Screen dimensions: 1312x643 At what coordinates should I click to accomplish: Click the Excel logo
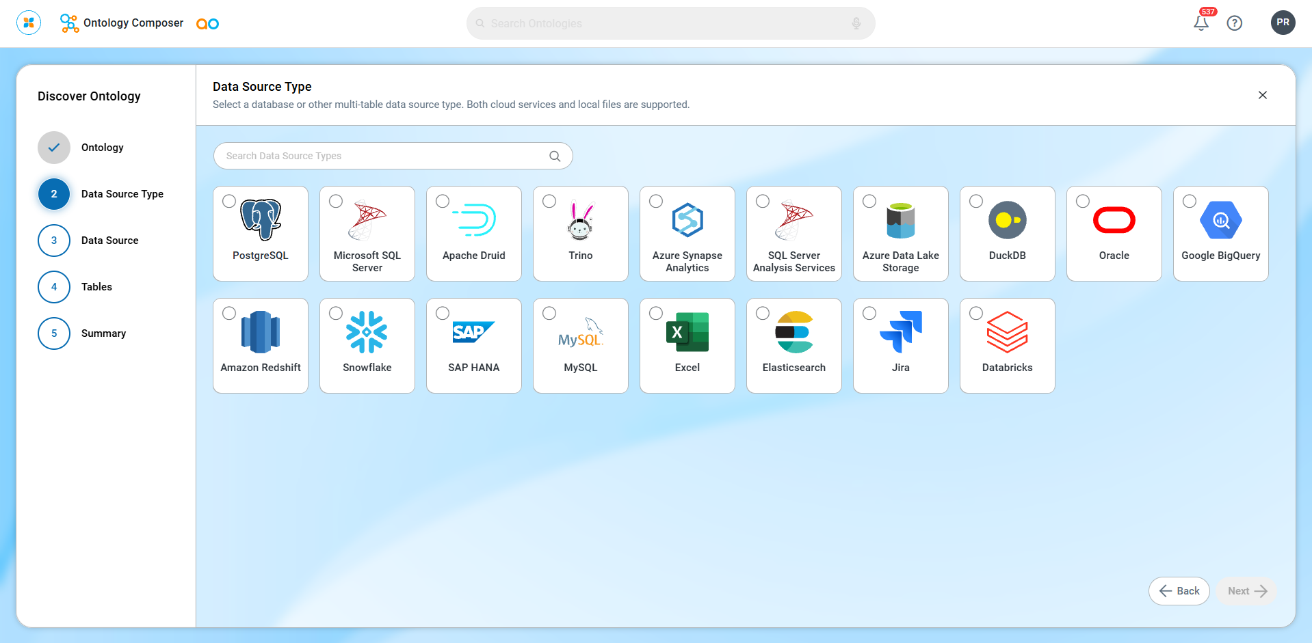tap(687, 332)
